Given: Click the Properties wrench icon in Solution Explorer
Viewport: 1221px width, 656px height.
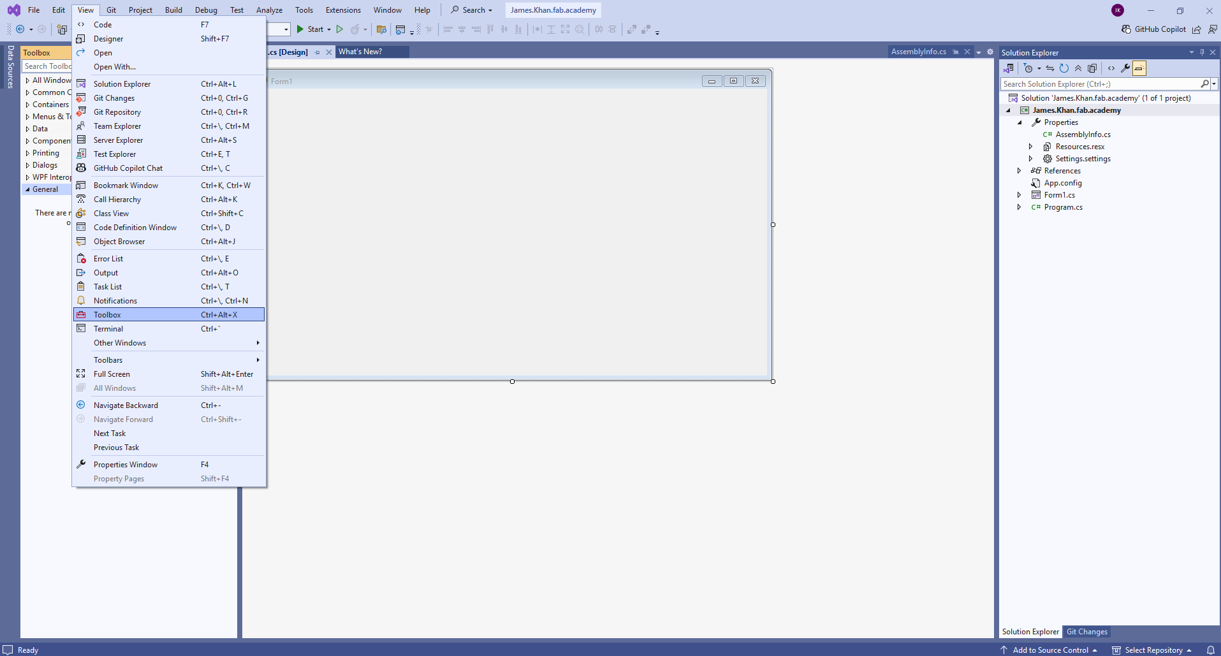Looking at the screenshot, I should 1125,68.
